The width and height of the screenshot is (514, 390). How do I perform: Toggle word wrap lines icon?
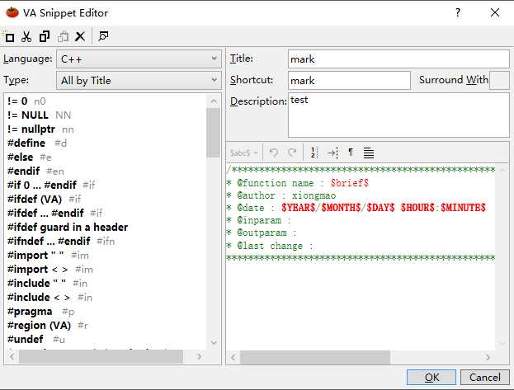click(x=369, y=153)
